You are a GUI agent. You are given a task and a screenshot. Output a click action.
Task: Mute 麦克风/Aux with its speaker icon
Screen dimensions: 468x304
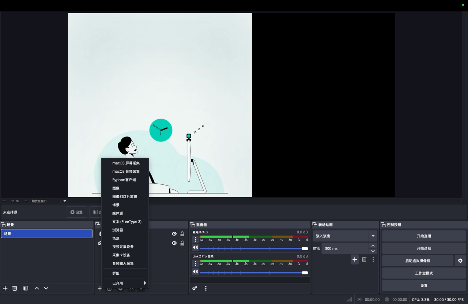click(196, 248)
